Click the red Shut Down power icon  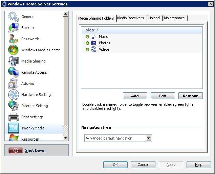click(x=16, y=150)
